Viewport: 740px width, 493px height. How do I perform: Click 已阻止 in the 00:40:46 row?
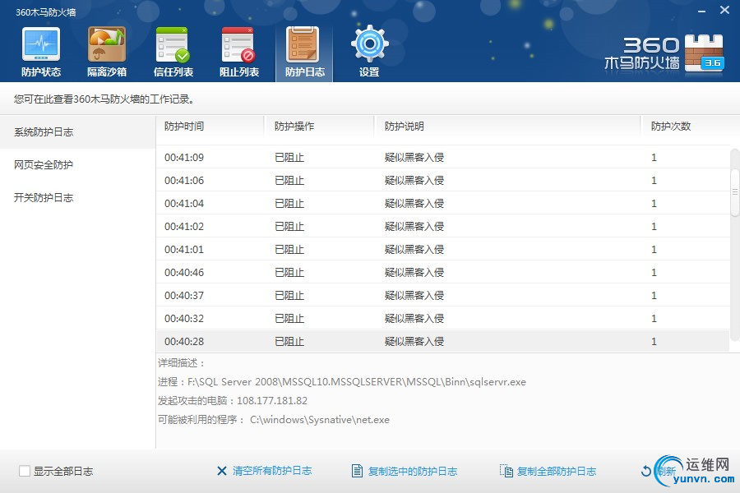(x=289, y=272)
